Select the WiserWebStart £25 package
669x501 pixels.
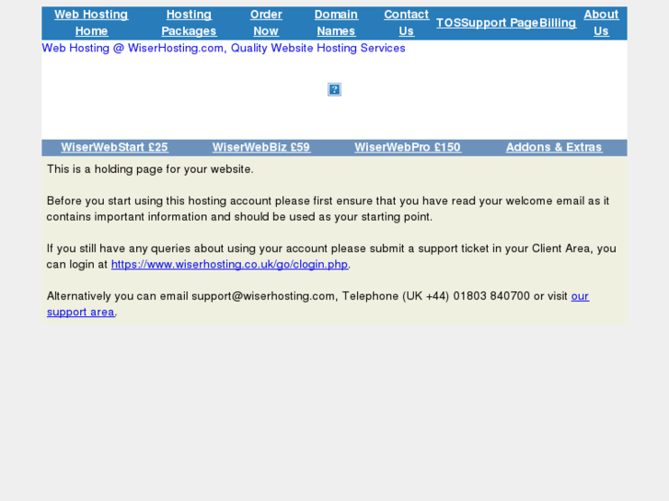[x=114, y=147]
